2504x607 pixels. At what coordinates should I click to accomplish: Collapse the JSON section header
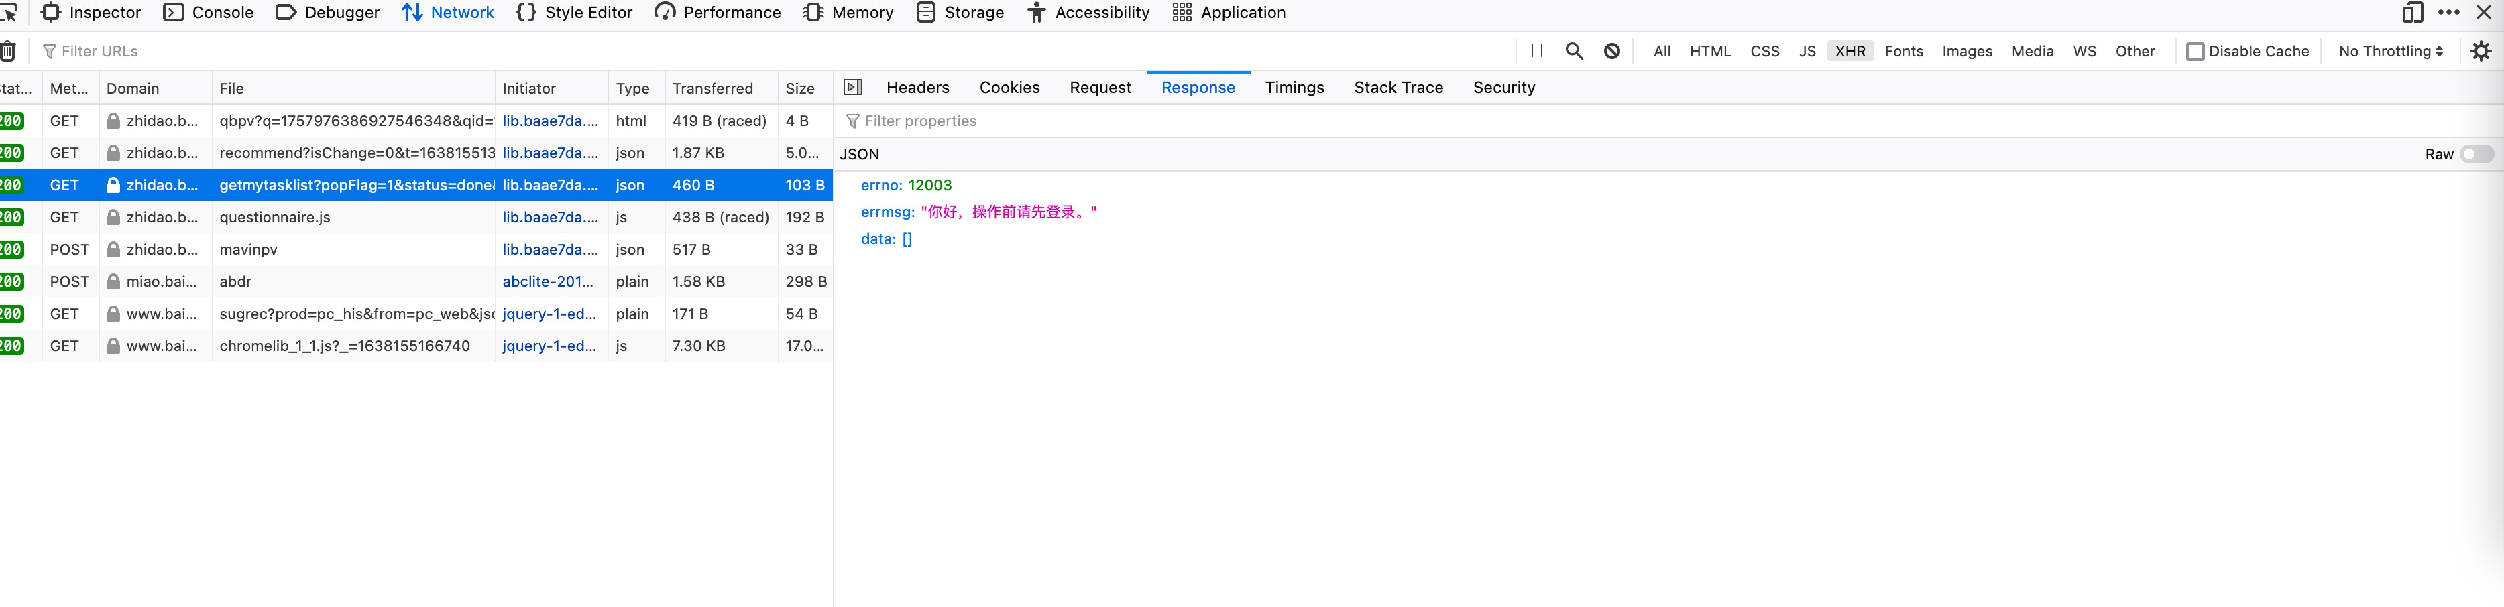[860, 153]
